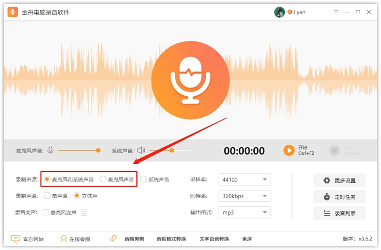Select 麦克风和系统声音 as recording source
The width and height of the screenshot is (381, 250).
(47, 180)
